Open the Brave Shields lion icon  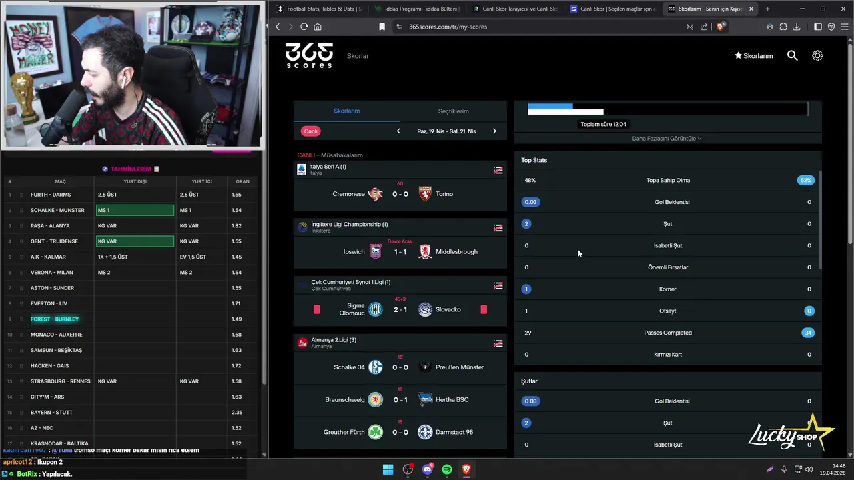click(x=721, y=27)
